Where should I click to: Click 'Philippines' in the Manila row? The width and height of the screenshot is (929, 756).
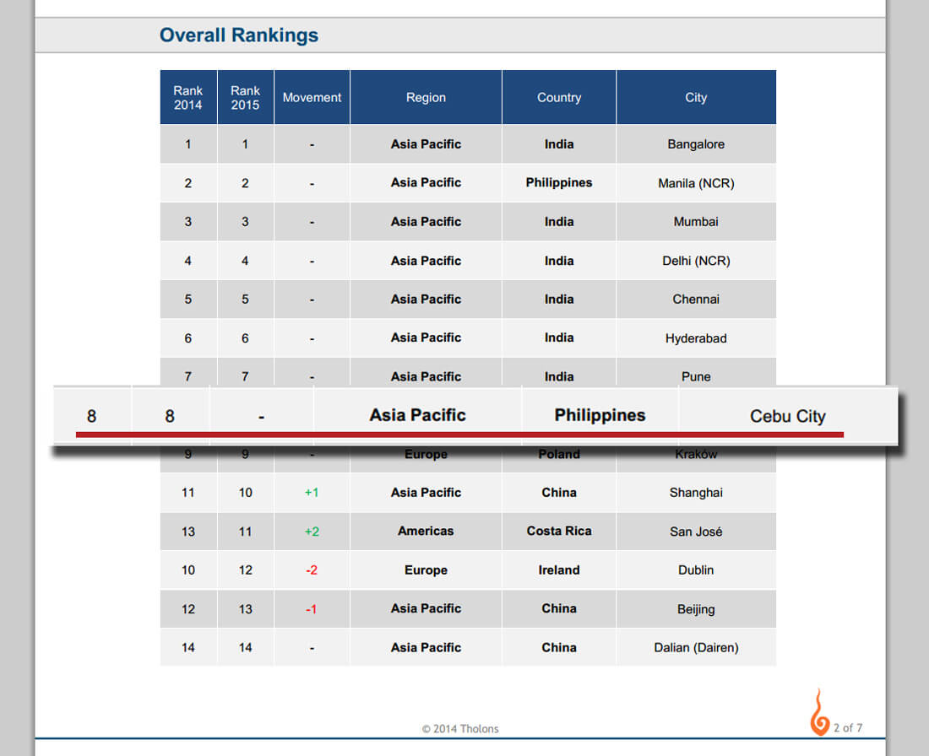(x=559, y=183)
